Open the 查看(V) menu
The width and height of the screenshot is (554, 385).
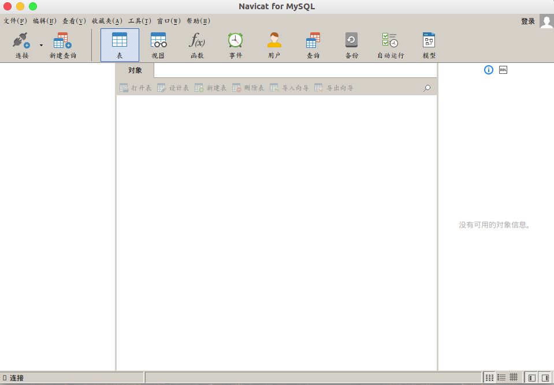pos(74,21)
